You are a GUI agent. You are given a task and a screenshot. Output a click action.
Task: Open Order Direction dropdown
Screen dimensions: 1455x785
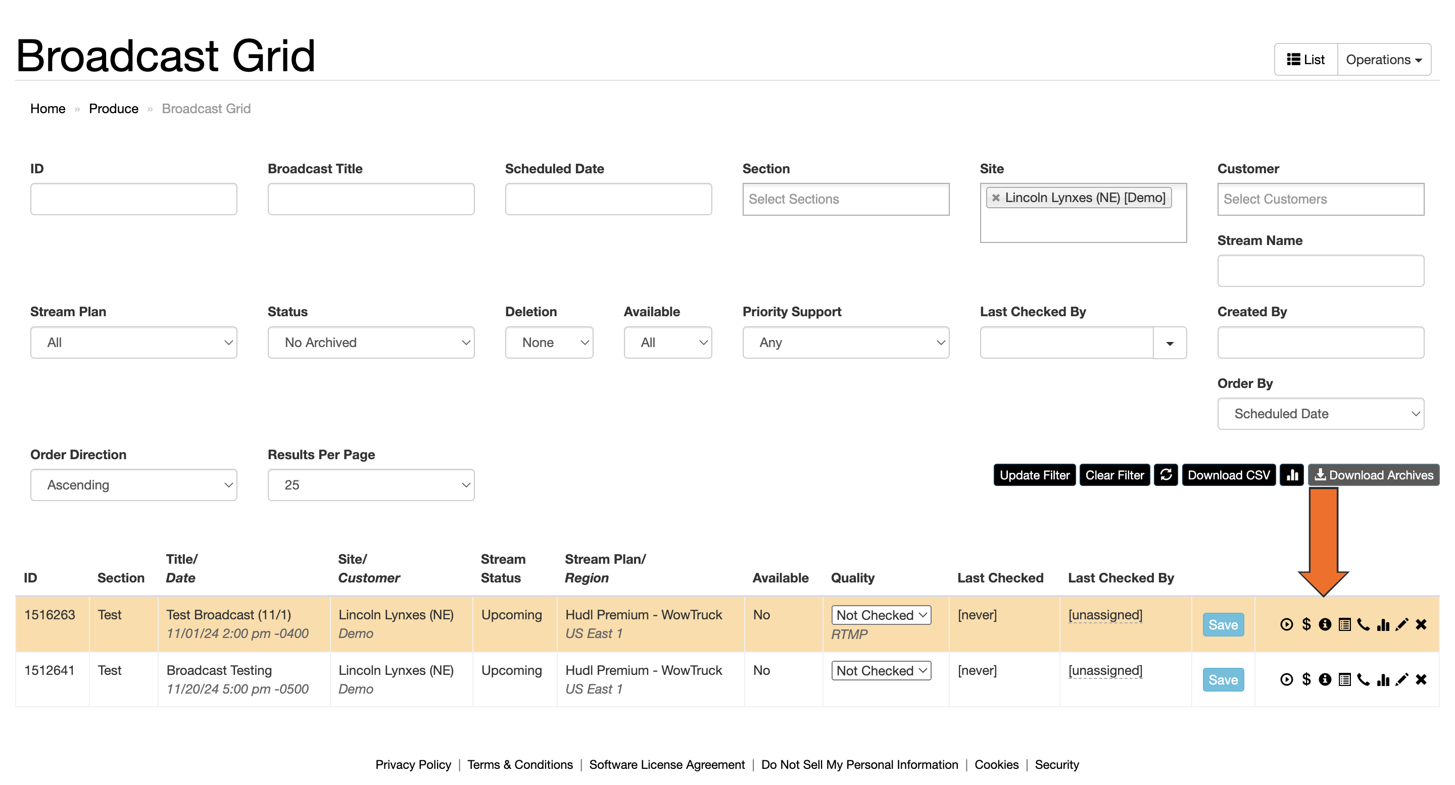134,485
